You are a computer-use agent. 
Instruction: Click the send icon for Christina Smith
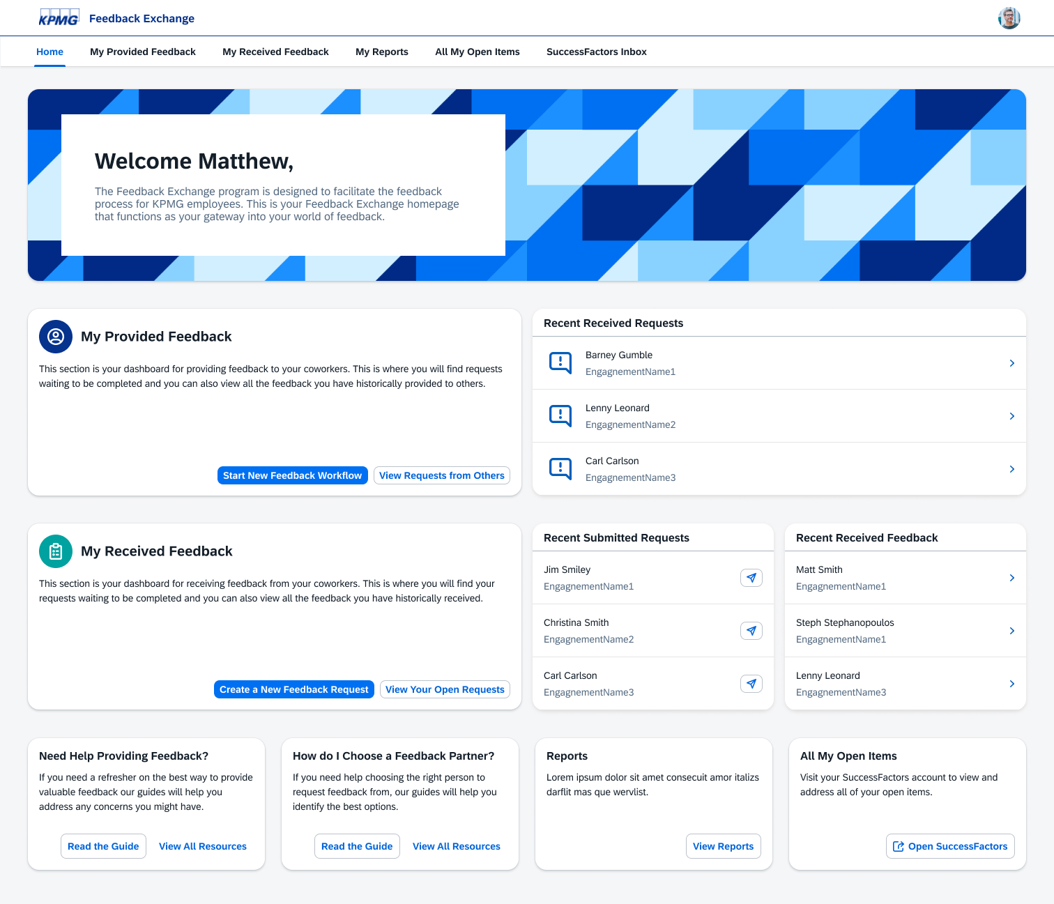[x=751, y=631]
